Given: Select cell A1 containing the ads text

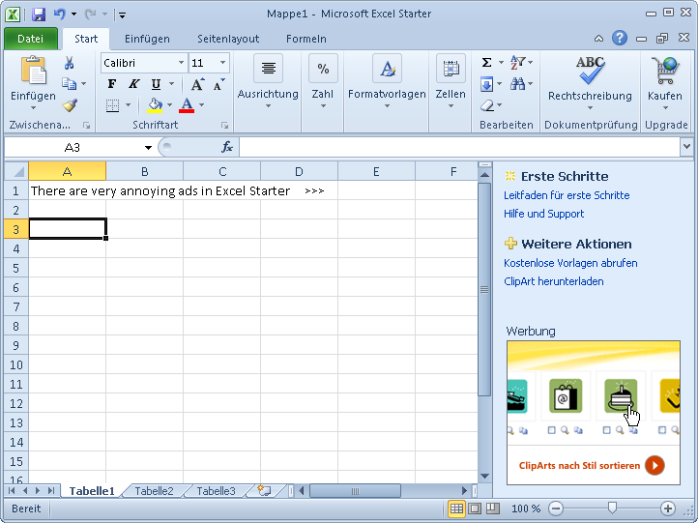Looking at the screenshot, I should tap(67, 190).
